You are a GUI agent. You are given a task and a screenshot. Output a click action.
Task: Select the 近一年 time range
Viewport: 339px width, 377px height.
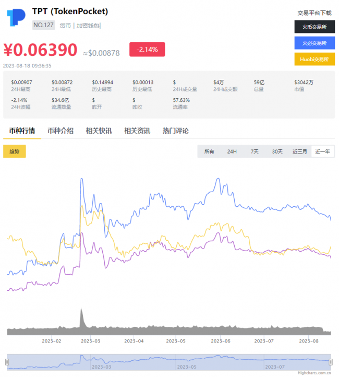point(322,151)
